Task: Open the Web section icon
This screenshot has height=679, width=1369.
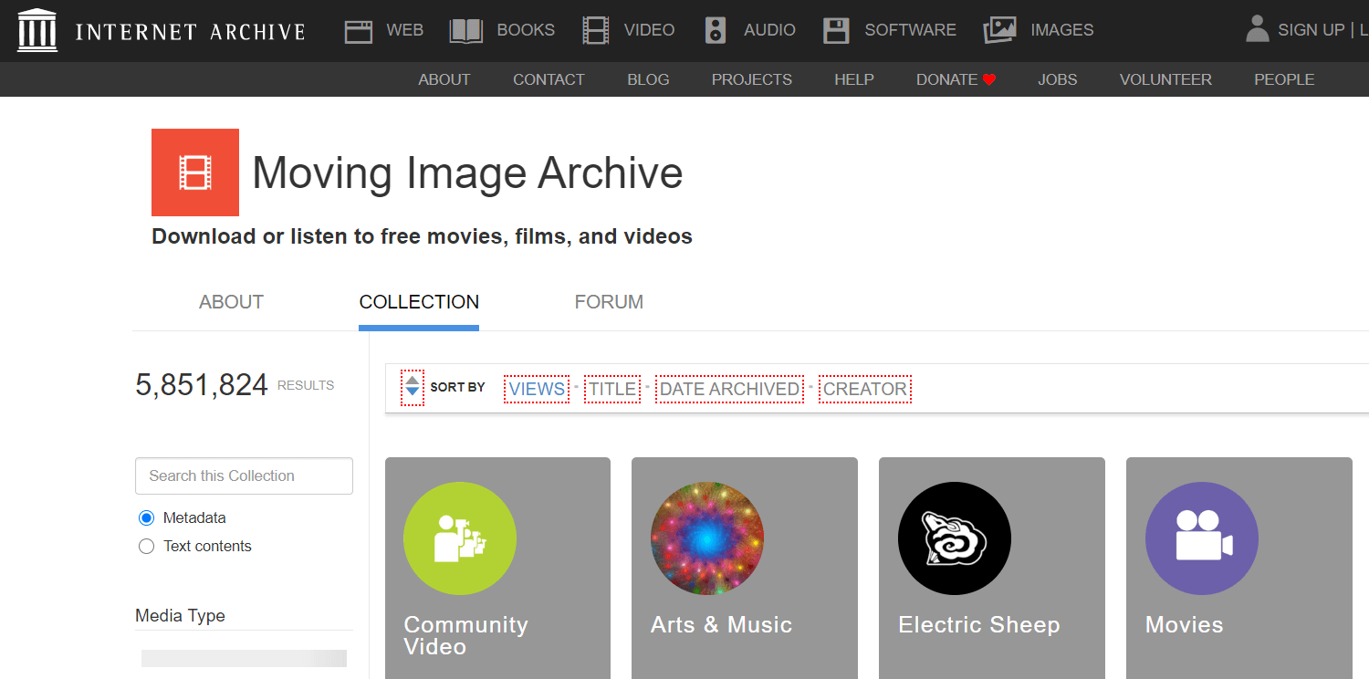Action: tap(359, 31)
